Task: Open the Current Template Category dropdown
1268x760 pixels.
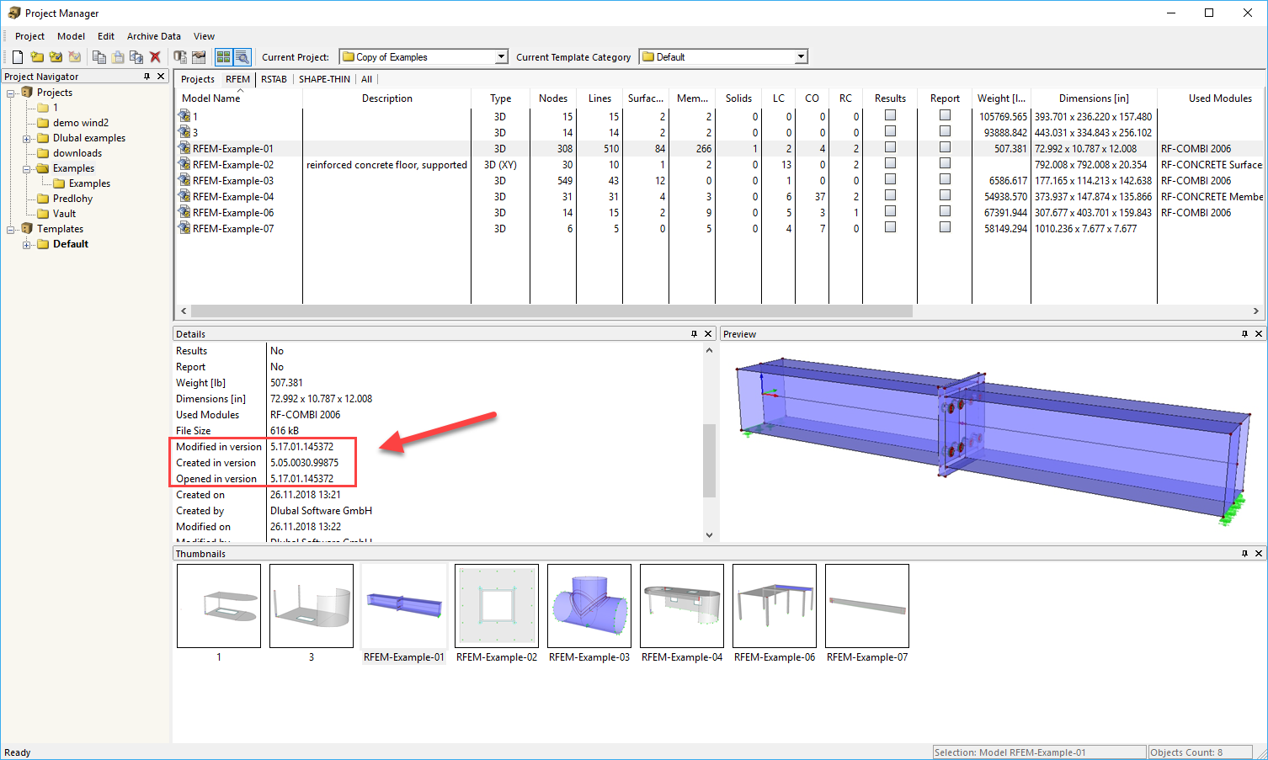Action: click(x=800, y=56)
